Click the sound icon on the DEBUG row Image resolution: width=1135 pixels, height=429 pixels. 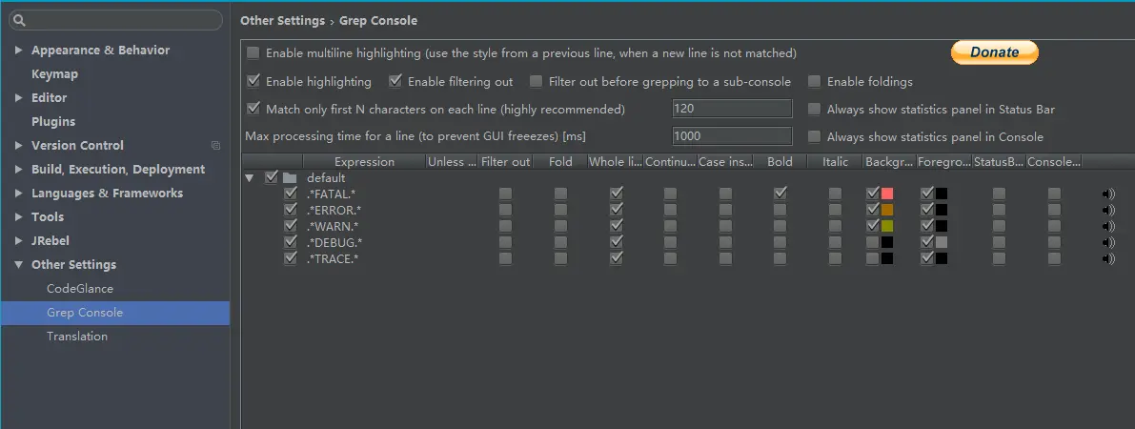click(1108, 242)
